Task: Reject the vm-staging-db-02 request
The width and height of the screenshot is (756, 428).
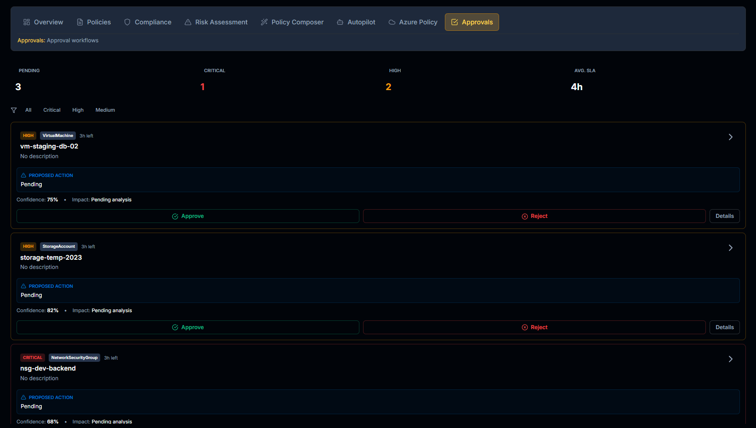Action: point(534,216)
